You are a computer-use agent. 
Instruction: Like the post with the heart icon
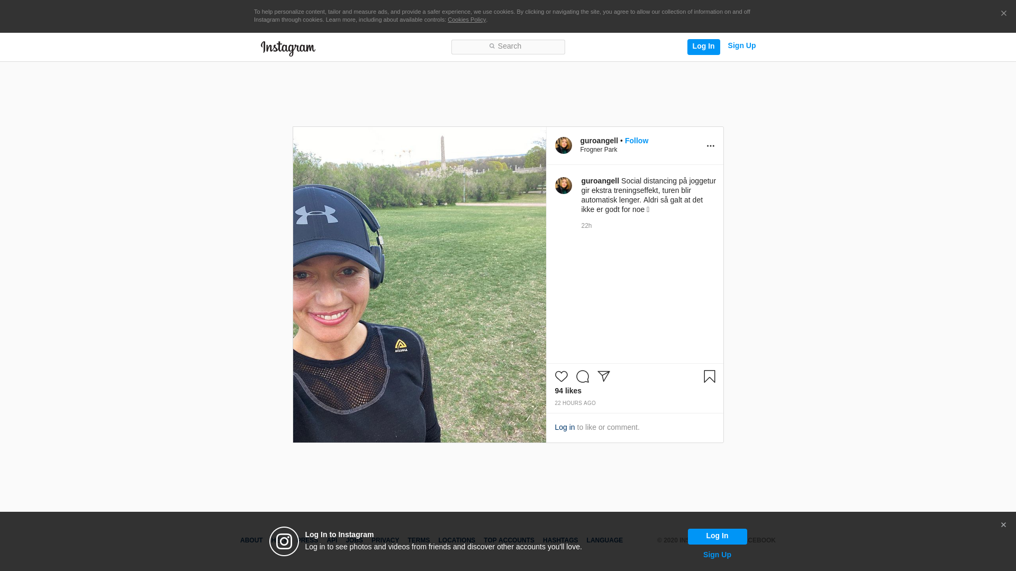click(x=561, y=376)
